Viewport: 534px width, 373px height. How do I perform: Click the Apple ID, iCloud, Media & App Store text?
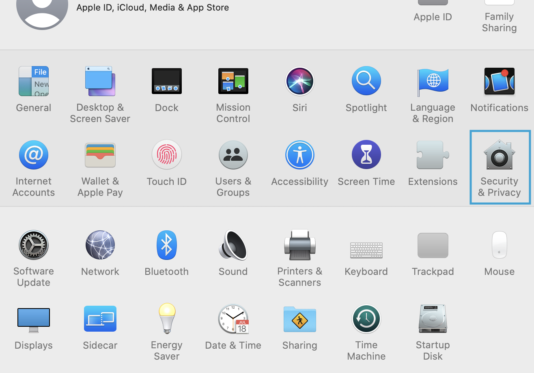(153, 7)
